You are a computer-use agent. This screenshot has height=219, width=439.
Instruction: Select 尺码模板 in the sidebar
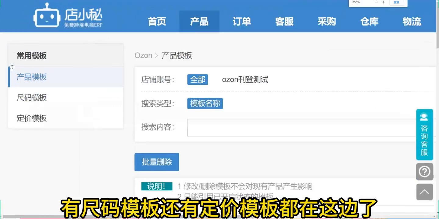(31, 98)
